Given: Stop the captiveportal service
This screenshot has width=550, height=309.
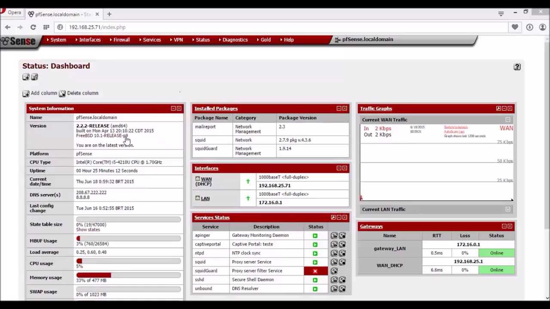Looking at the screenshot, I should [342, 244].
